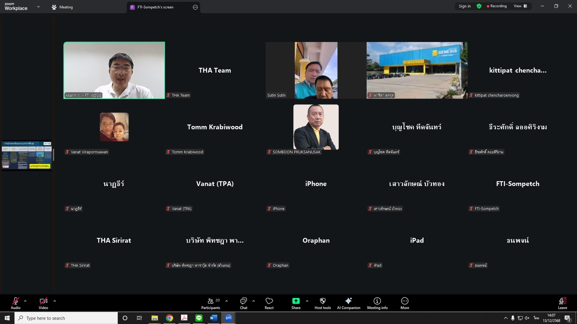
Task: Turn on camera with Video button
Action: [43, 303]
